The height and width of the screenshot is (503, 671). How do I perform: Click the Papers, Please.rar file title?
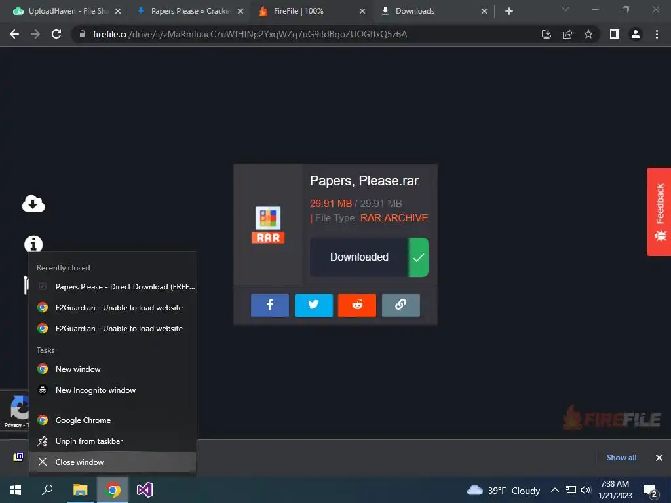(364, 181)
